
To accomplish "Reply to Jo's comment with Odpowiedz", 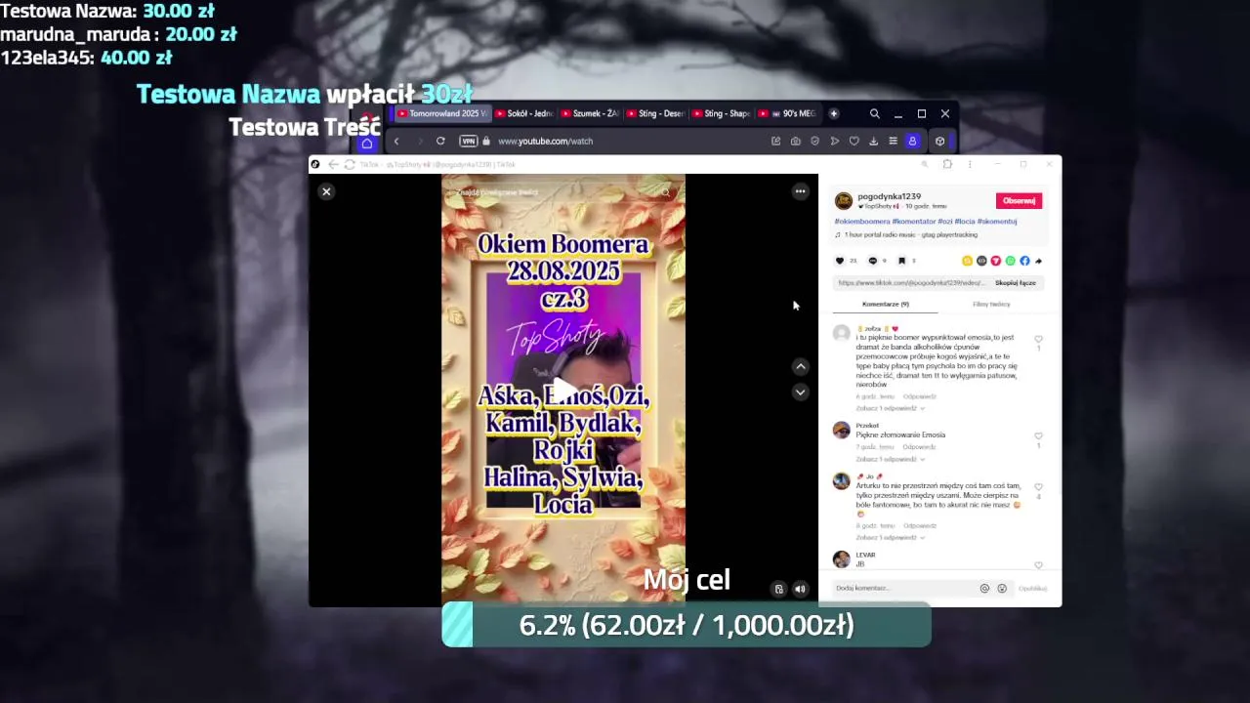I will 919,525.
